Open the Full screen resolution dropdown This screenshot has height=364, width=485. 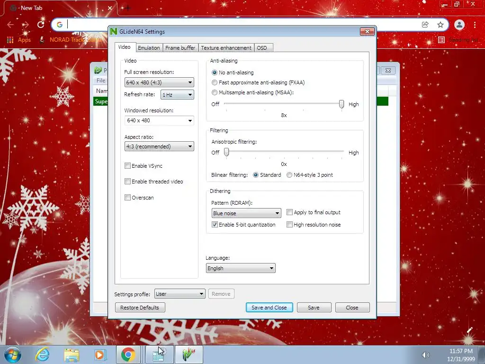[159, 82]
